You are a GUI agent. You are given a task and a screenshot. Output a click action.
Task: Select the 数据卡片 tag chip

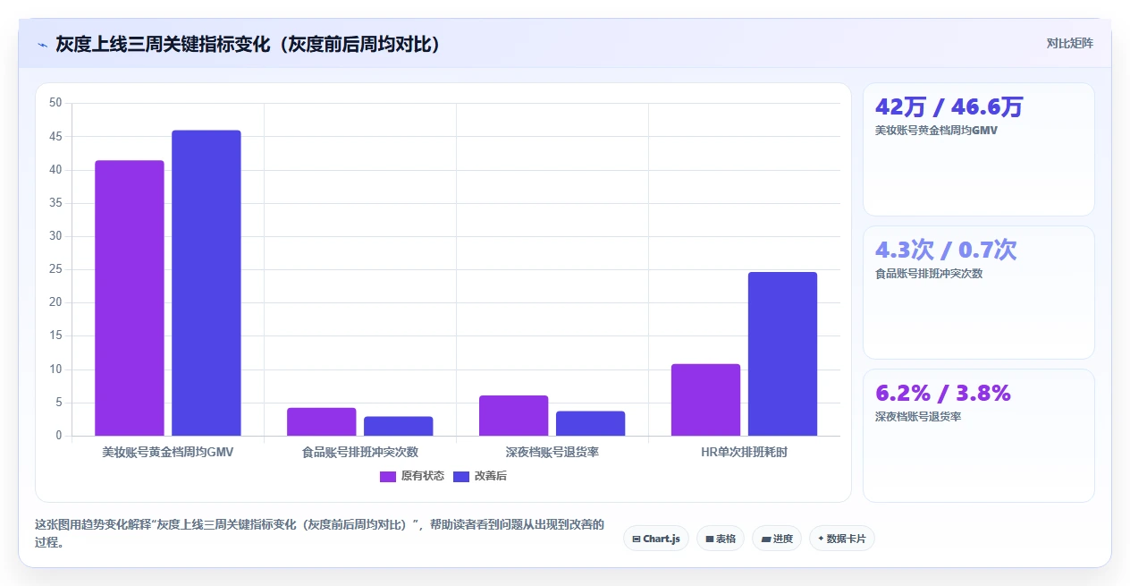(x=842, y=539)
